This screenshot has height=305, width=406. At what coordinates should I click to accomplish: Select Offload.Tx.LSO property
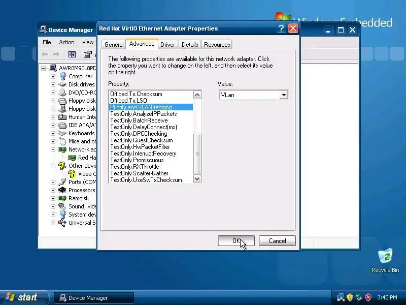click(151, 101)
